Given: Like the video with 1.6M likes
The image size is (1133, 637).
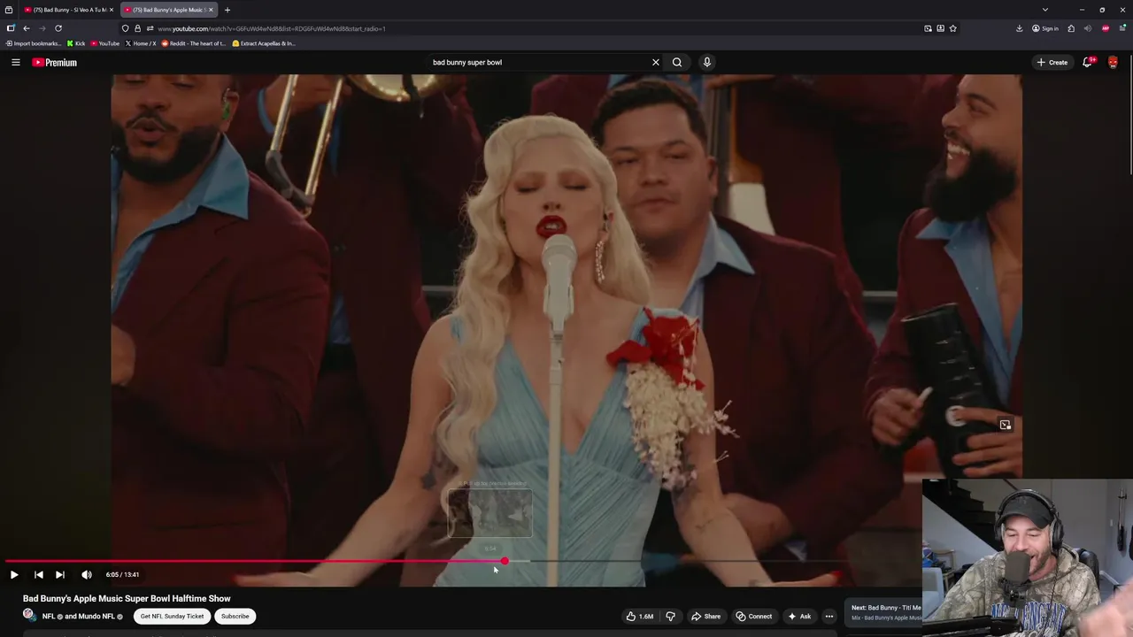Looking at the screenshot, I should pos(639,616).
